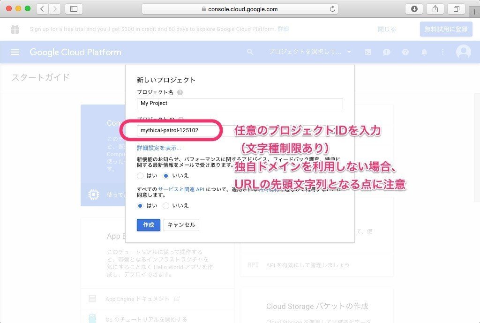This screenshot has width=480, height=323.
Task: Click the My Project name field
Action: click(240, 104)
